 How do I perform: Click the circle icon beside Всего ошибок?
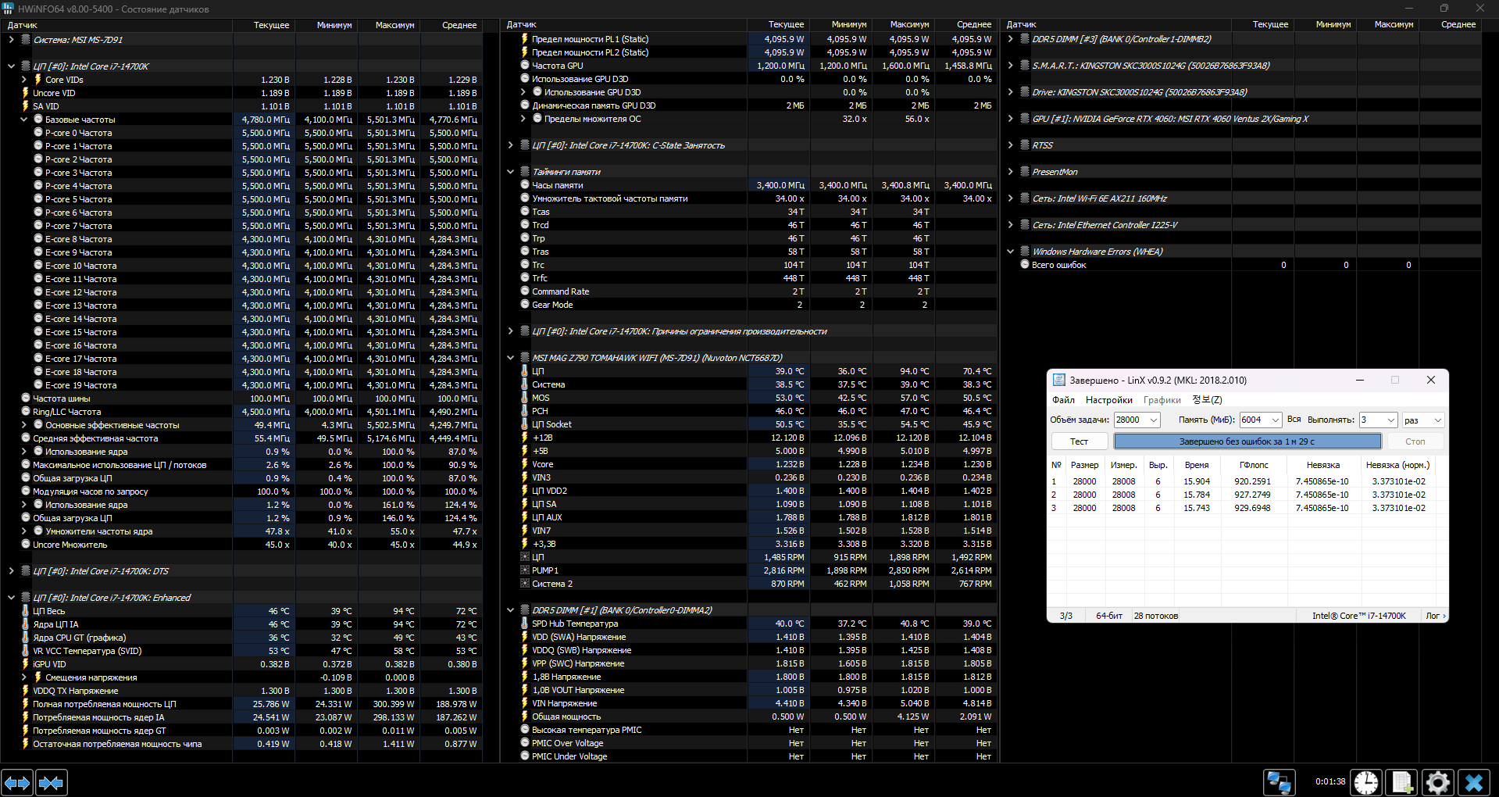[1025, 265]
